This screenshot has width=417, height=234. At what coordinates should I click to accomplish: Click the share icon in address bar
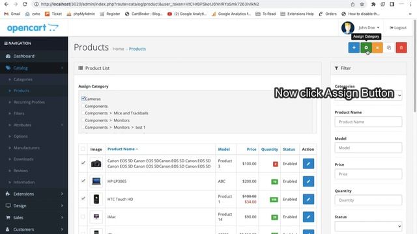[352, 5]
